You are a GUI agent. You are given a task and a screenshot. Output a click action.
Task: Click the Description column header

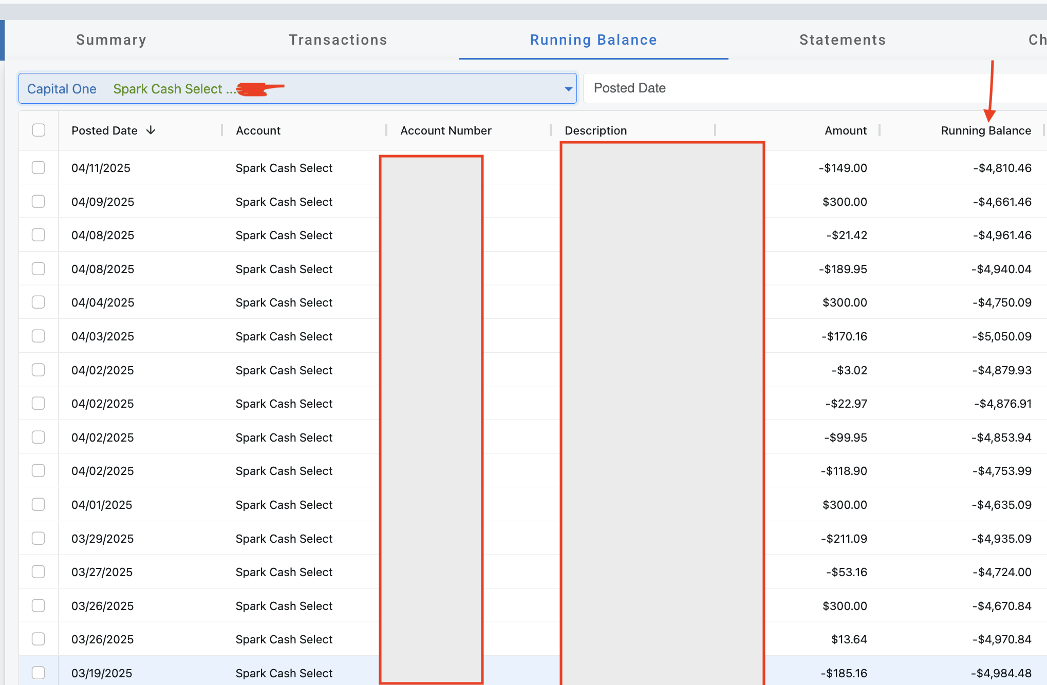595,130
